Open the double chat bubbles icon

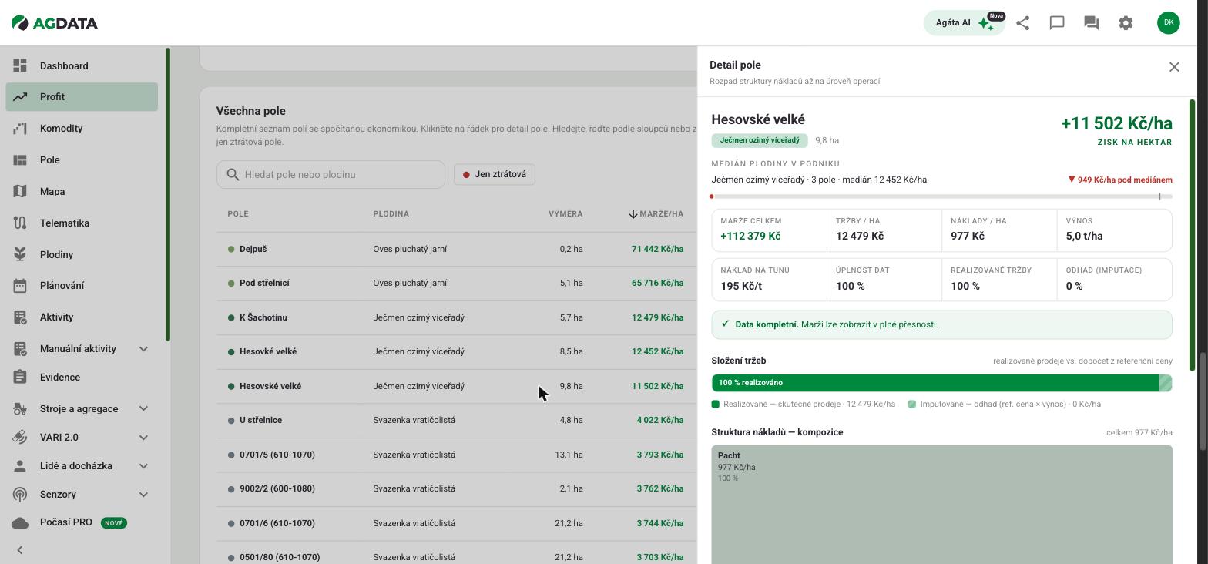(1091, 23)
